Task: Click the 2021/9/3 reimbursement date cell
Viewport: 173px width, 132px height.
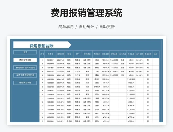Action: pyautogui.click(x=61, y=71)
